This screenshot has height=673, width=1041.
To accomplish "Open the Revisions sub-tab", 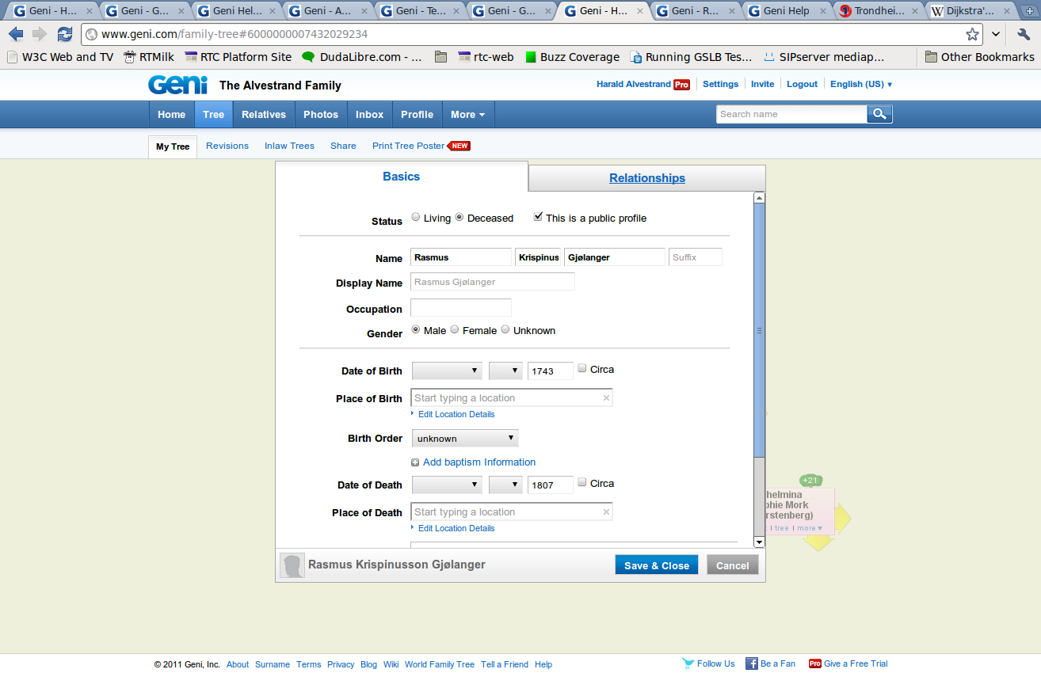I will [x=227, y=146].
